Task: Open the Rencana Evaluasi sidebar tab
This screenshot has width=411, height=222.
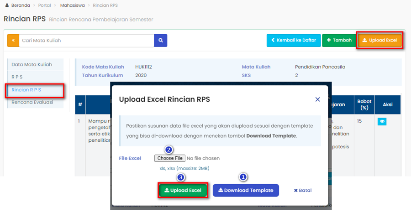Action: coord(32,102)
